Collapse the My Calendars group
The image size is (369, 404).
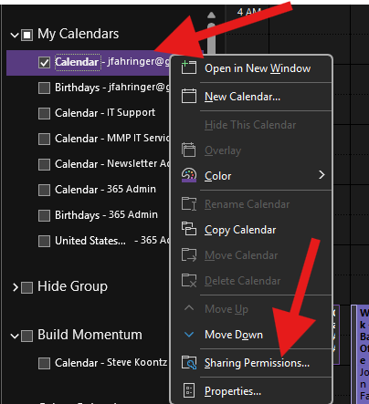coord(15,35)
